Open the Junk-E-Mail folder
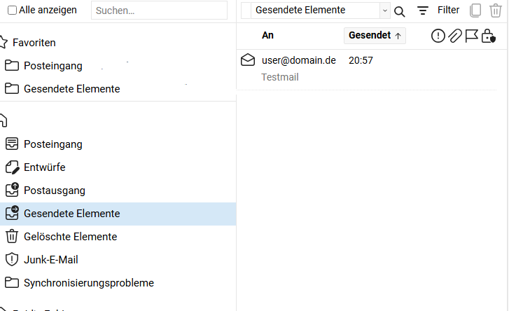 50,260
